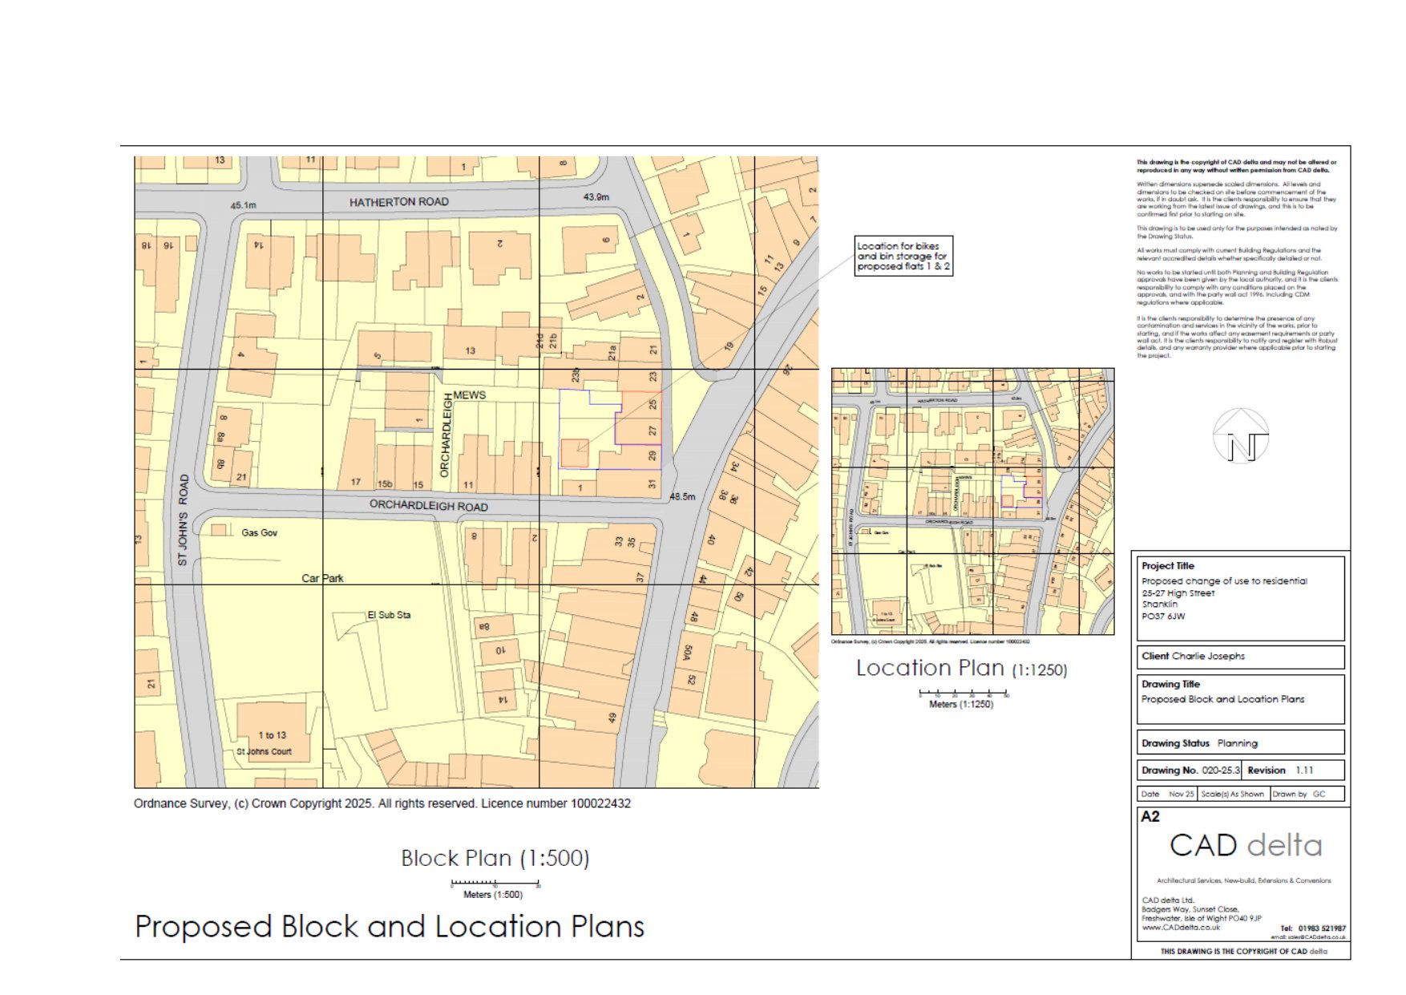The height and width of the screenshot is (995, 1406).
Task: Click the bikes and bin storage callout box
Action: click(903, 257)
